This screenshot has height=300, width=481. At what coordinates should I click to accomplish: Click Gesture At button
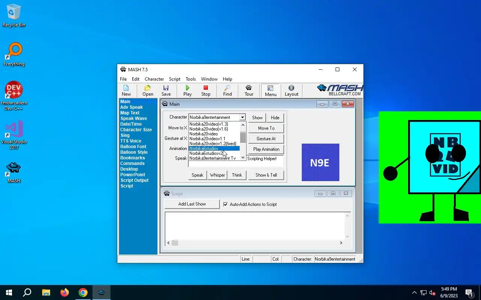(x=266, y=139)
